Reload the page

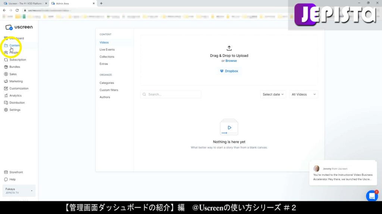click(x=17, y=10)
